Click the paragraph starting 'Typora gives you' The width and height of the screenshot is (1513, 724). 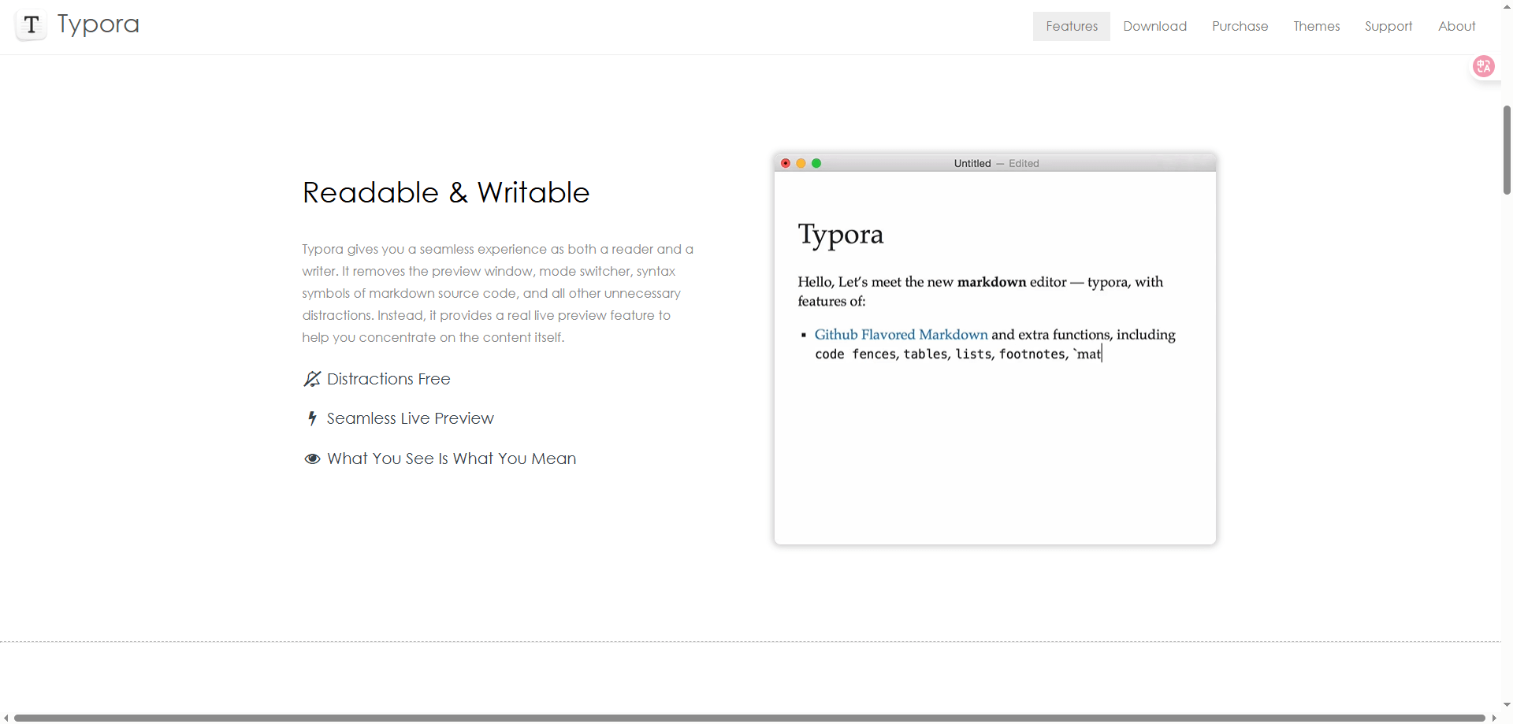[498, 293]
